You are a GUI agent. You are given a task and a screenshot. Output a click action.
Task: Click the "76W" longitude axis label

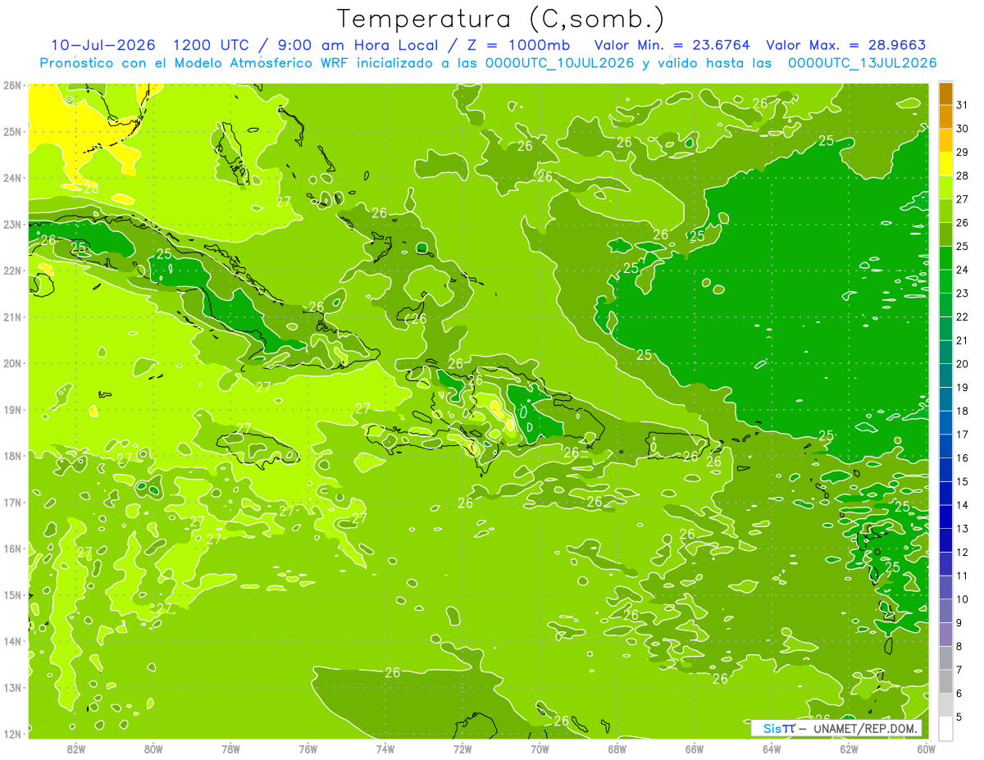[307, 749]
